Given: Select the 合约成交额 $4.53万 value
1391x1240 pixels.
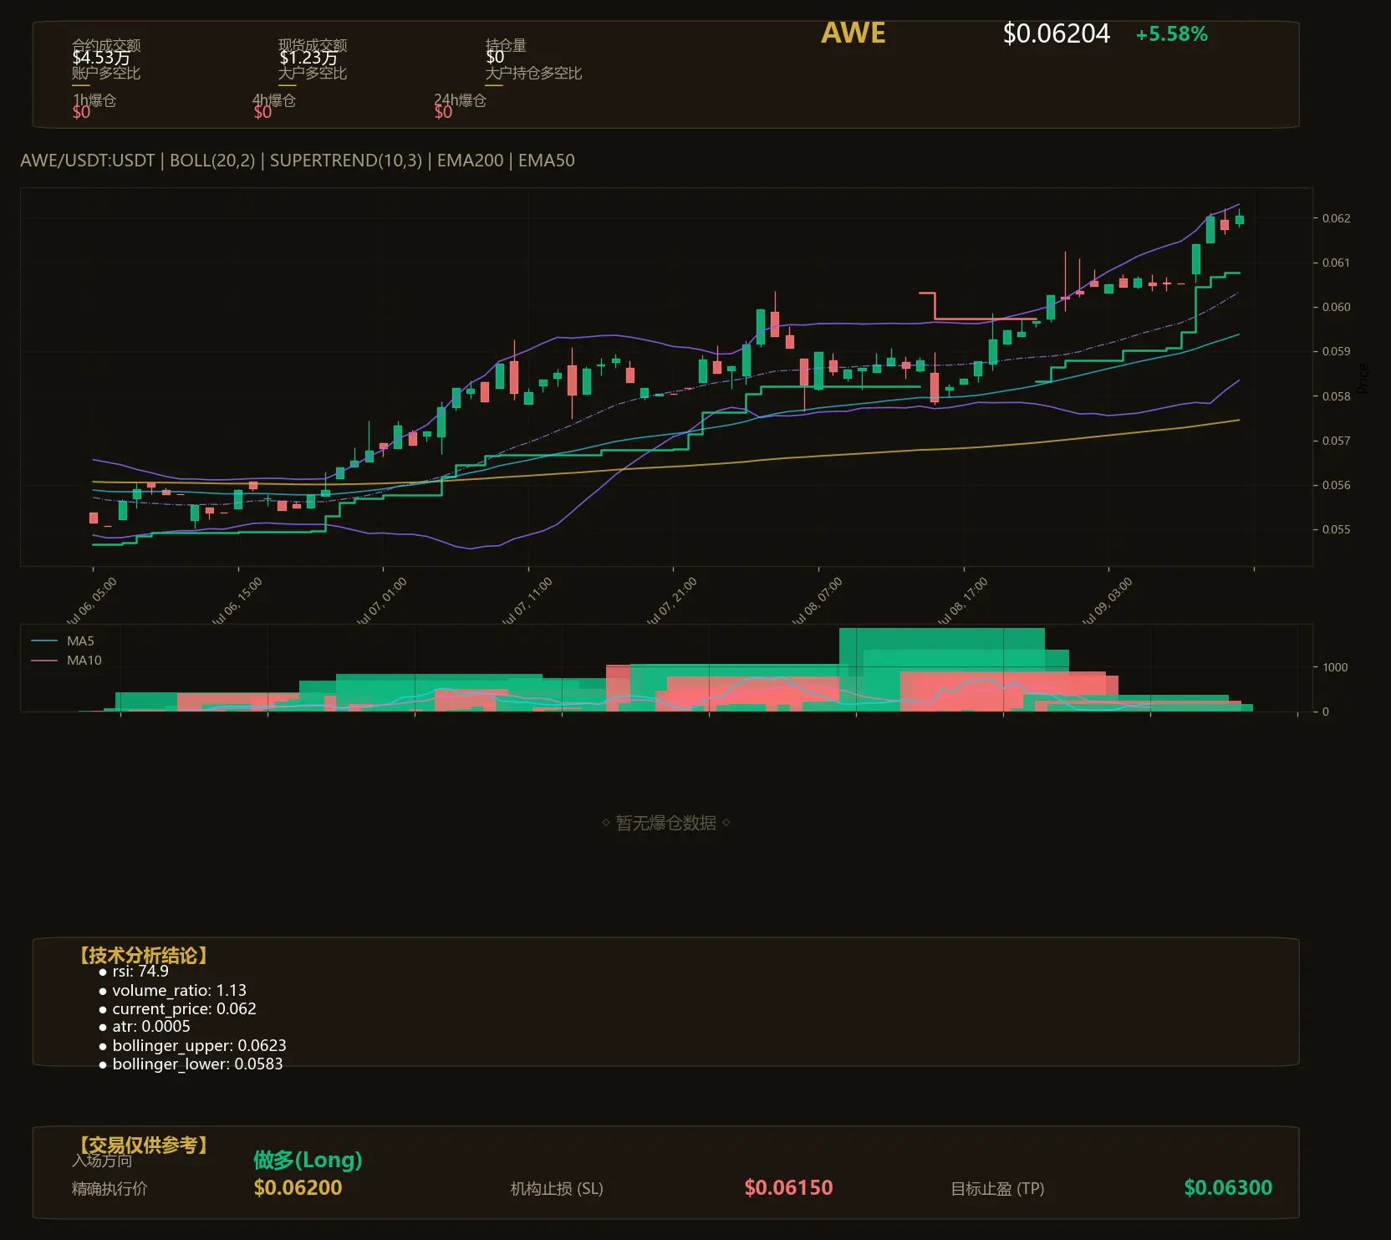Looking at the screenshot, I should pyautogui.click(x=101, y=58).
